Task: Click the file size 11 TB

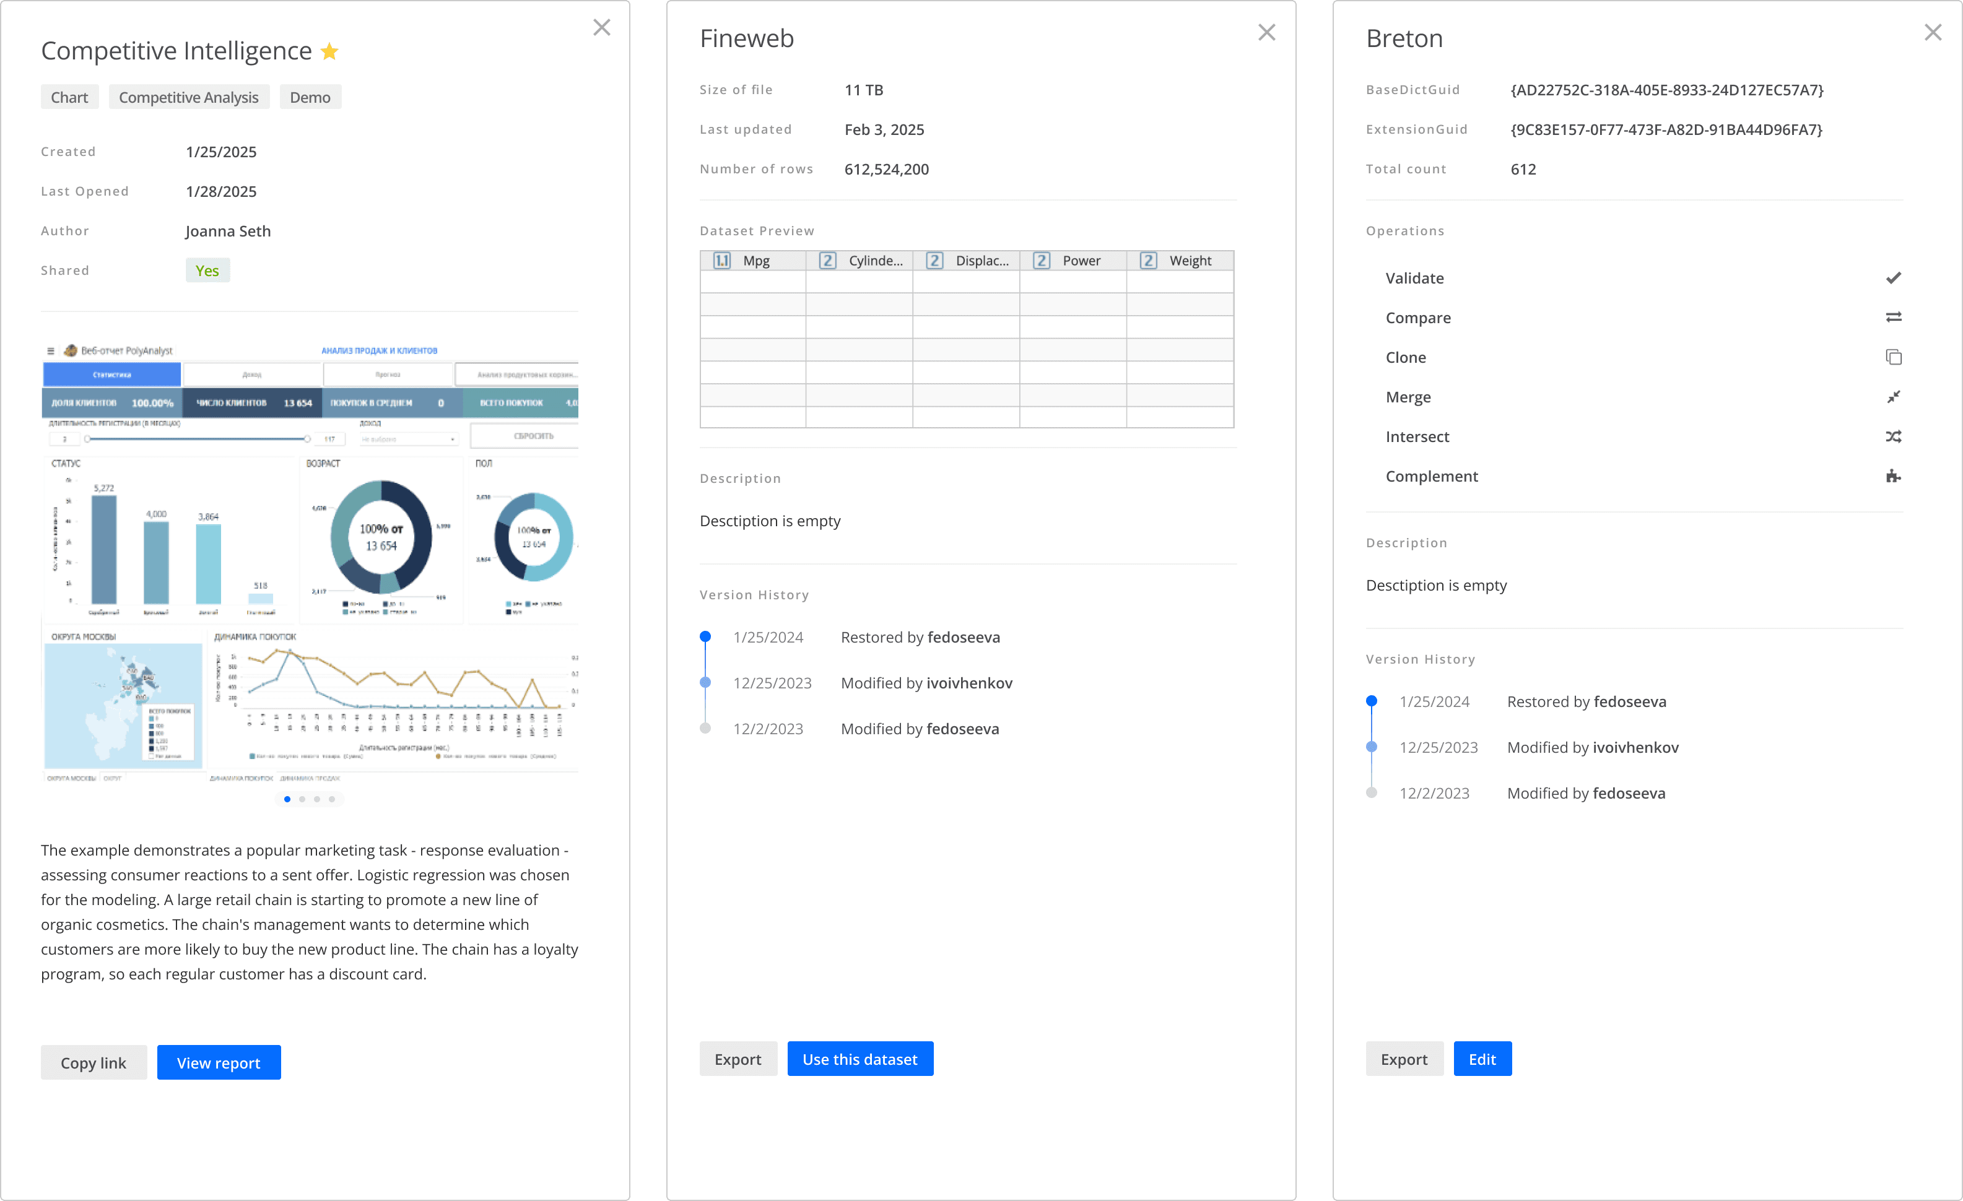Action: [864, 90]
